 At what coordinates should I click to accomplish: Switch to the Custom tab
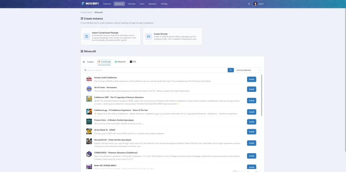89,62
